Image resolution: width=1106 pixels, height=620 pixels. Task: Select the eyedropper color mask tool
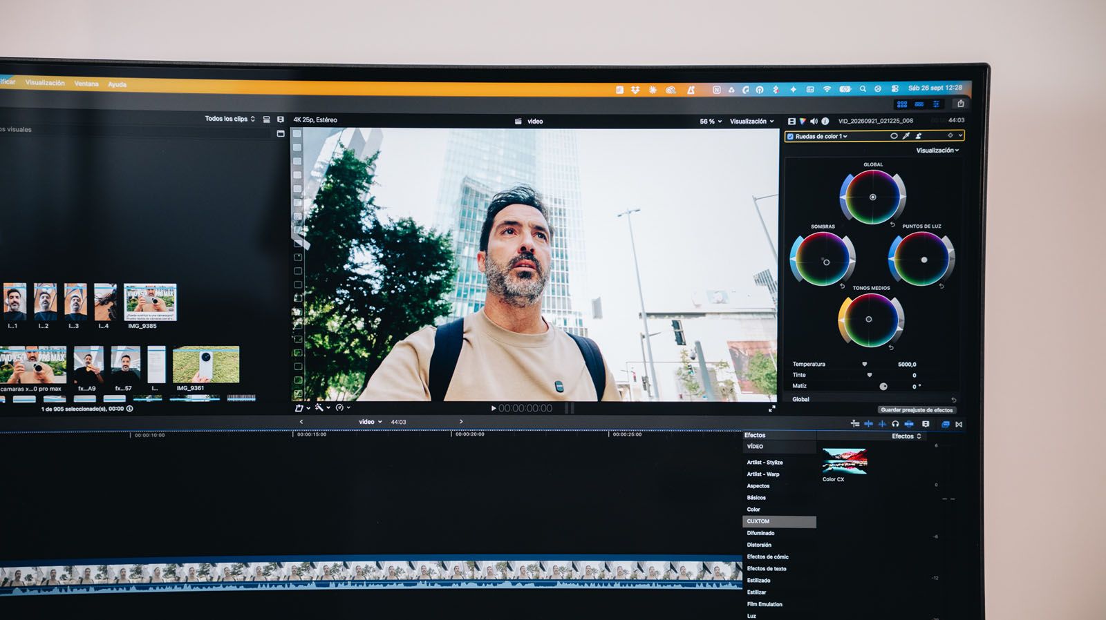pyautogui.click(x=906, y=136)
